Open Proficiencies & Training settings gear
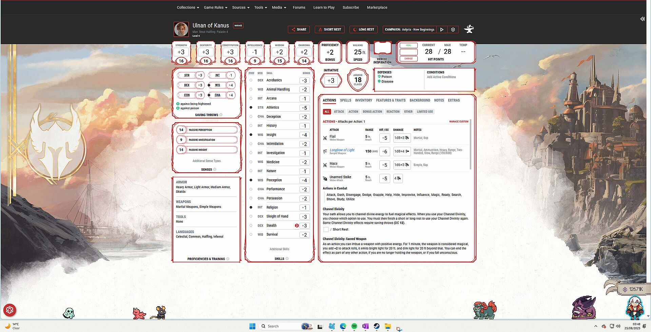 228,259
